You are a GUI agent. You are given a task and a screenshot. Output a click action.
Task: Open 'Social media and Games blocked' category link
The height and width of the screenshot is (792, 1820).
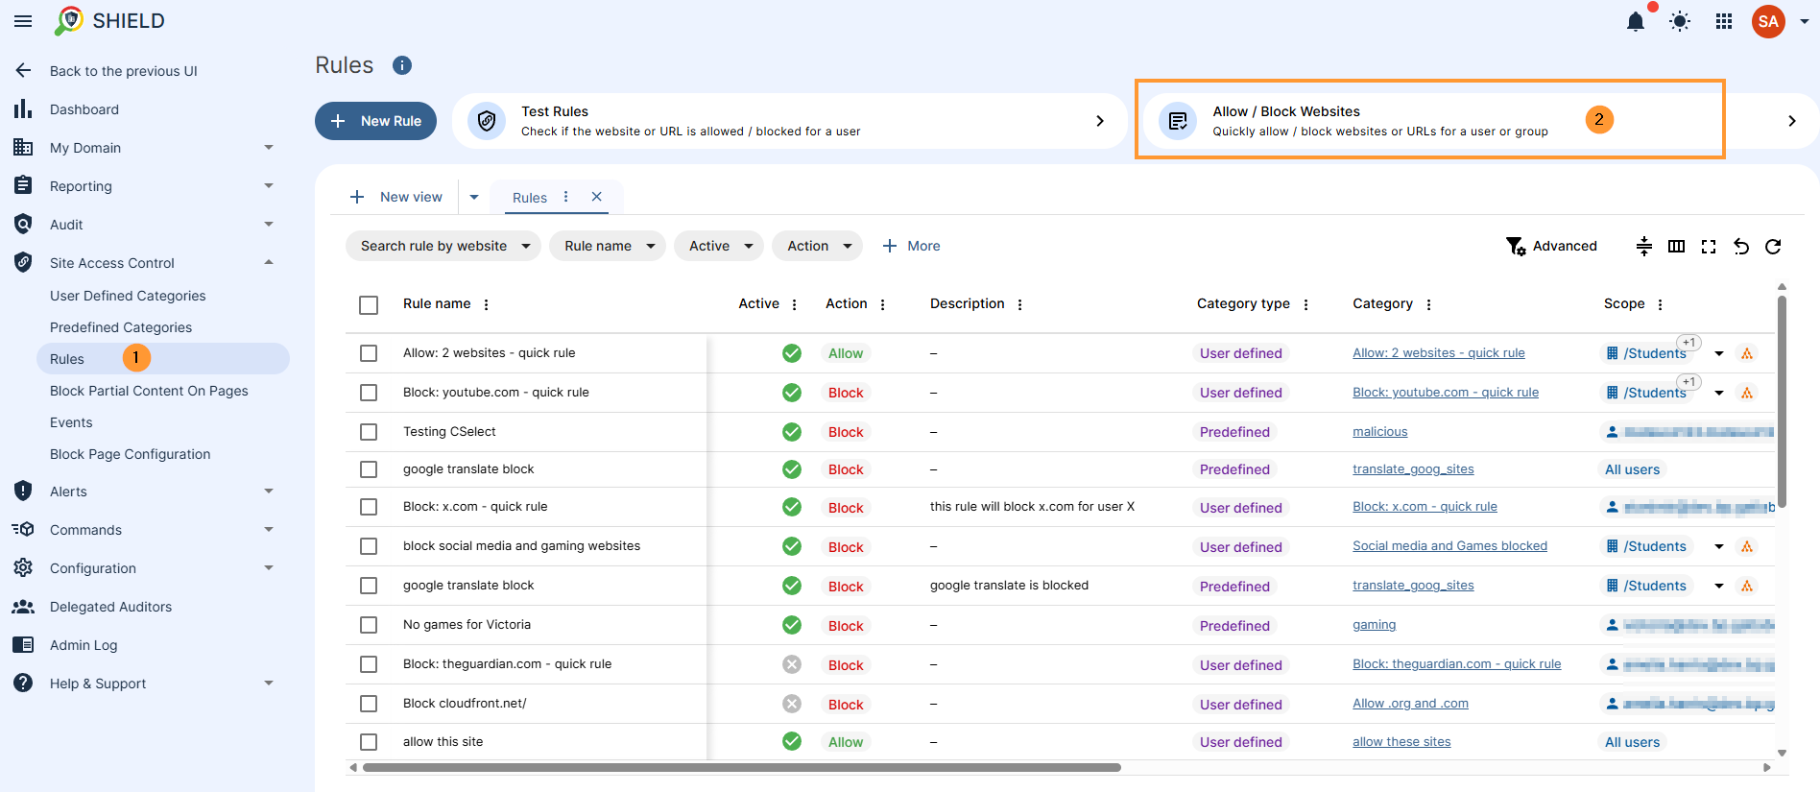pyautogui.click(x=1449, y=546)
